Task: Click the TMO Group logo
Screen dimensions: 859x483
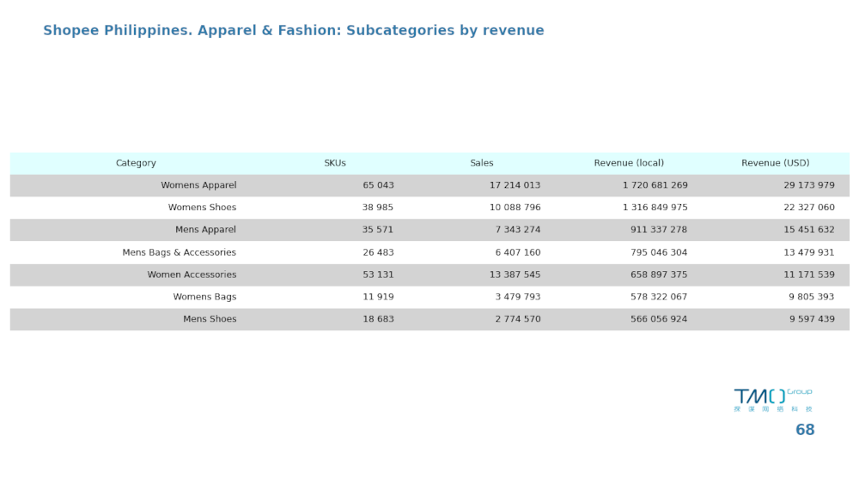Action: pyautogui.click(x=773, y=400)
